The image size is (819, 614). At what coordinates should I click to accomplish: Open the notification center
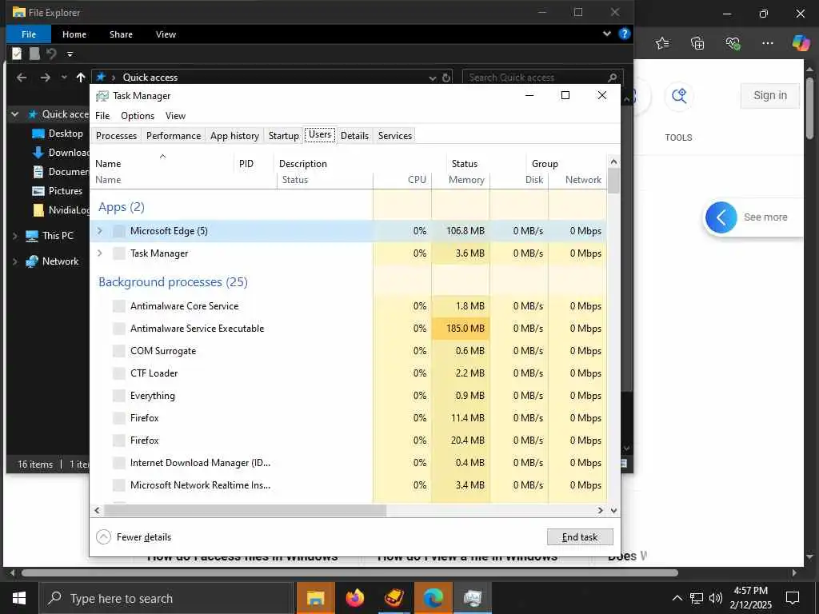(x=793, y=598)
